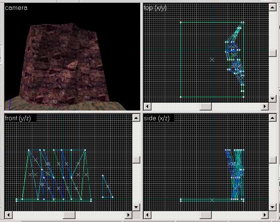Click side view scroll down arrow

tap(273, 207)
